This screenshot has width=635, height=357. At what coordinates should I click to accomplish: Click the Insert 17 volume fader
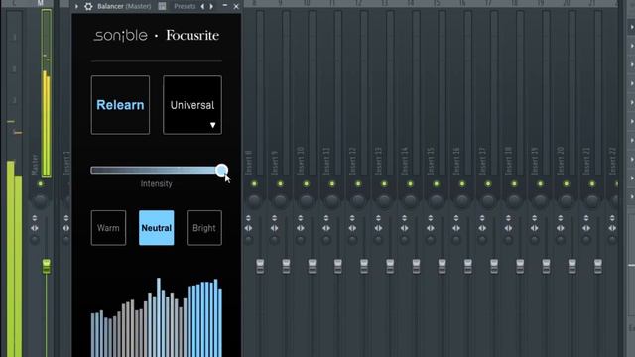pyautogui.click(x=494, y=266)
